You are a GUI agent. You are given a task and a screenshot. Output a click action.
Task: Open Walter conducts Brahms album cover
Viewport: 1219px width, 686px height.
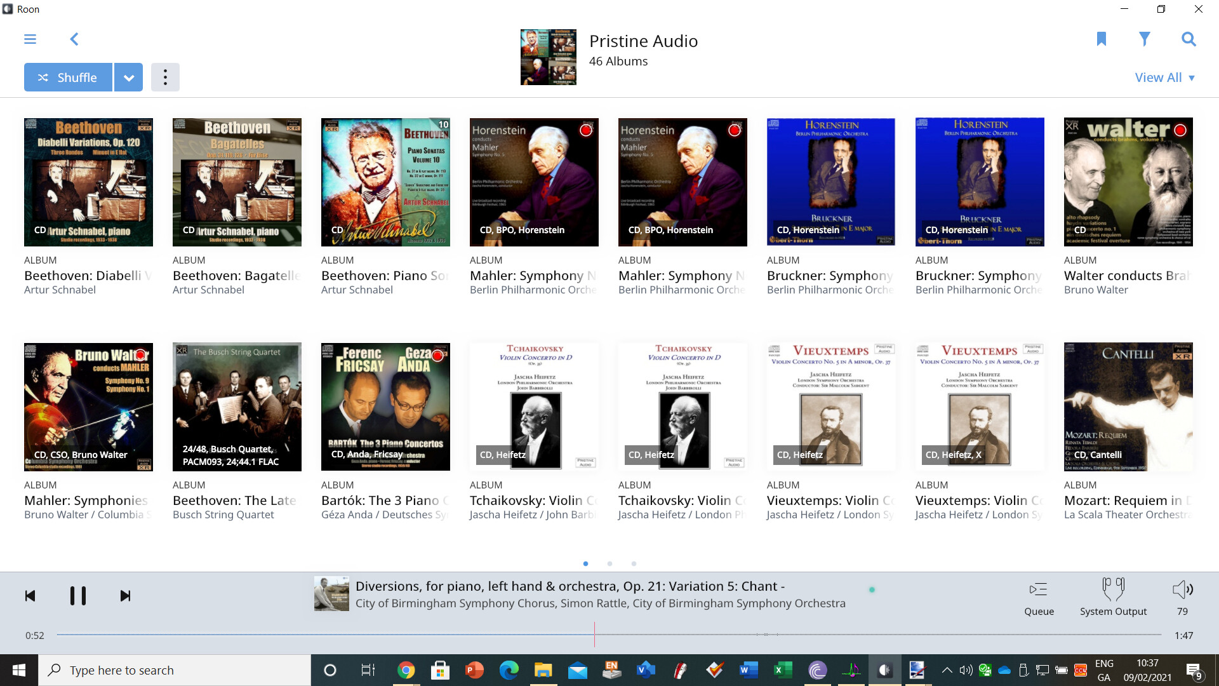(1128, 182)
